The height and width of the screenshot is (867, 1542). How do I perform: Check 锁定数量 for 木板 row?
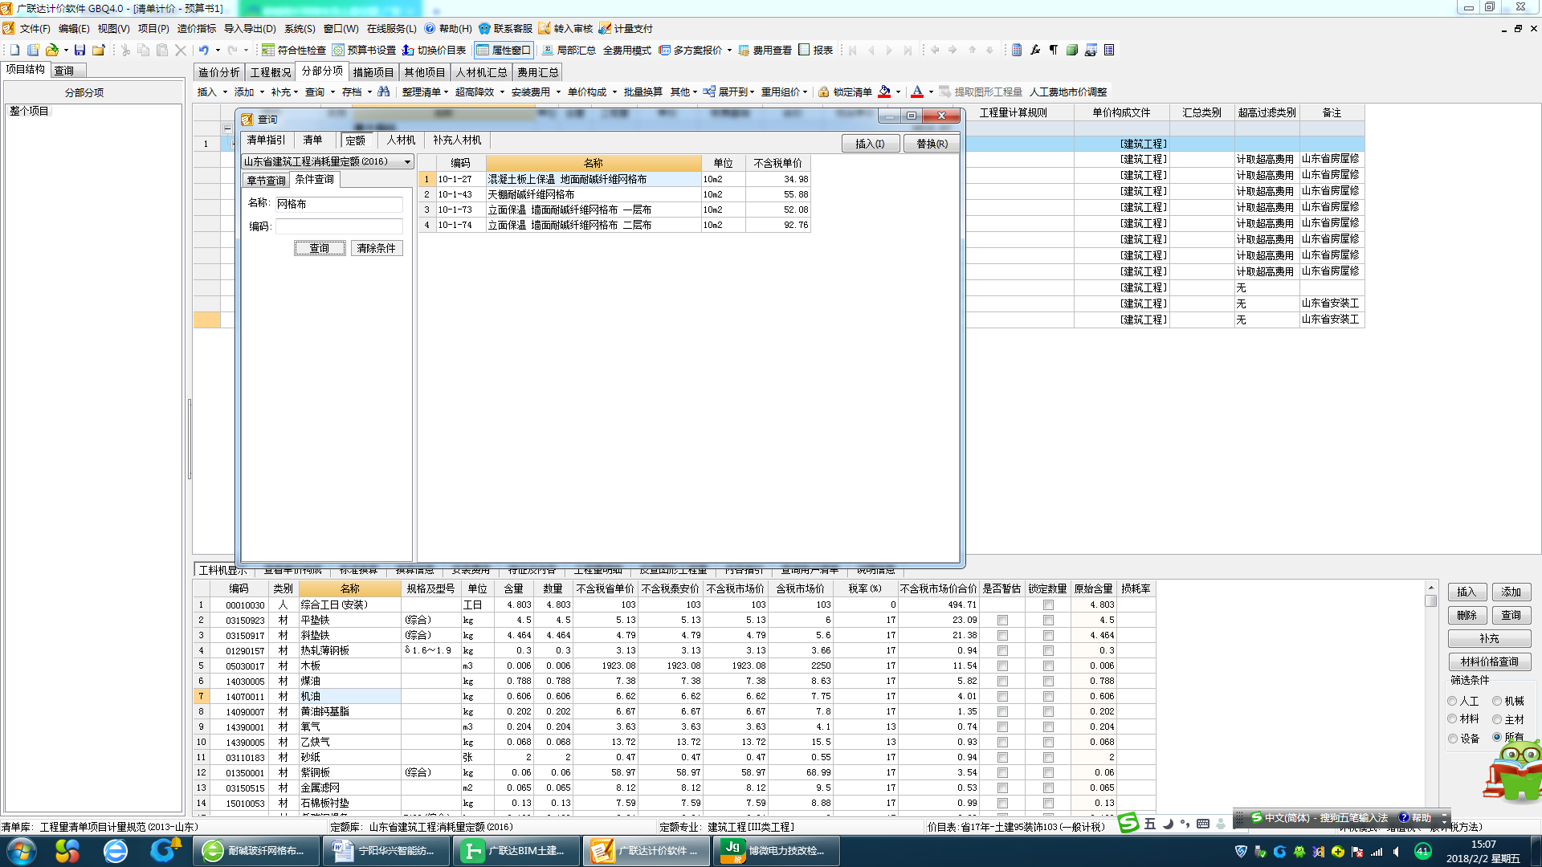tap(1048, 666)
